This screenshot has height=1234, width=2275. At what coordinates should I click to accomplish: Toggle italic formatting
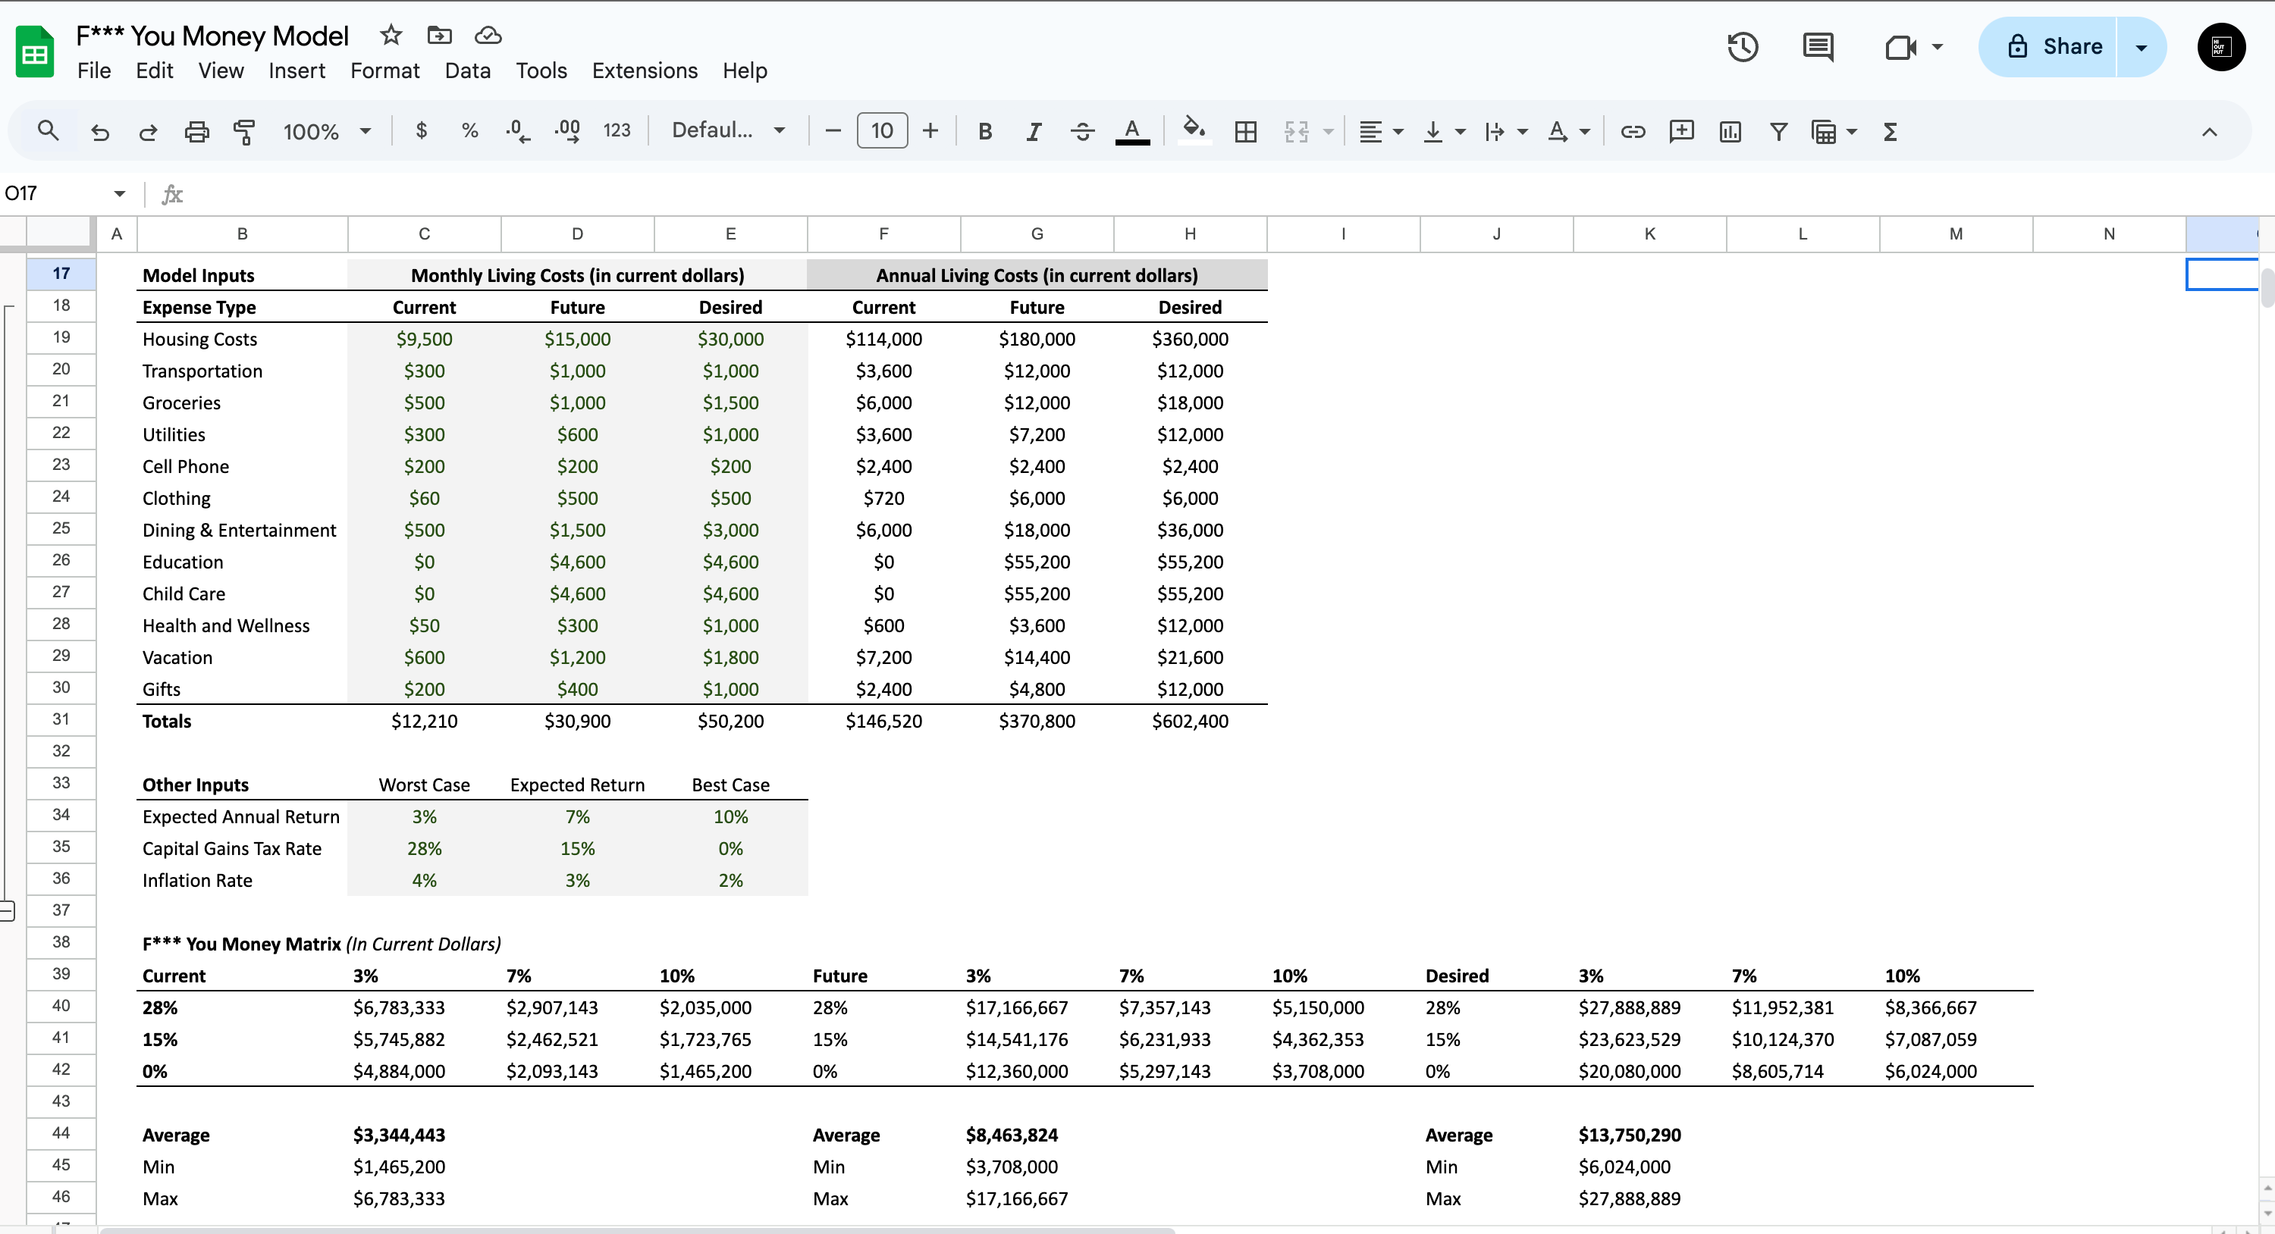click(1034, 132)
